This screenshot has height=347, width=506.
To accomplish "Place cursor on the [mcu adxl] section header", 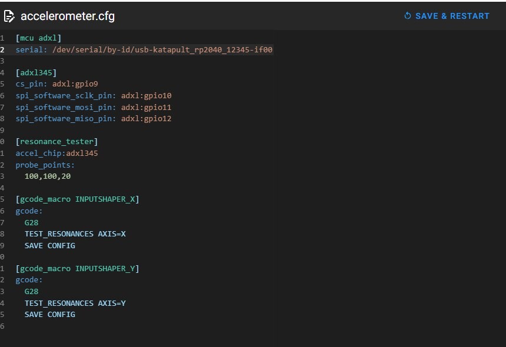I will 39,38.
